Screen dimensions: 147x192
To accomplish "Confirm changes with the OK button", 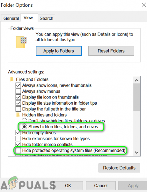I will (68, 186).
